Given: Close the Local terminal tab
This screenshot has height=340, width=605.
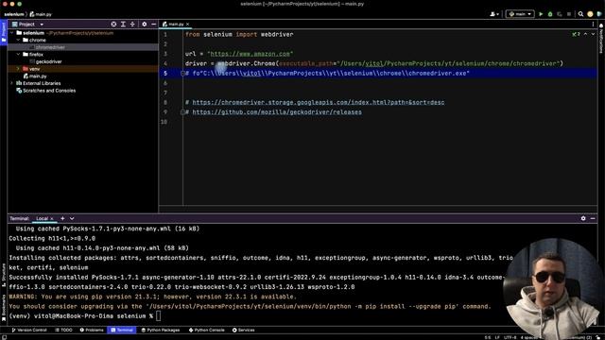Looking at the screenshot, I should (52, 218).
